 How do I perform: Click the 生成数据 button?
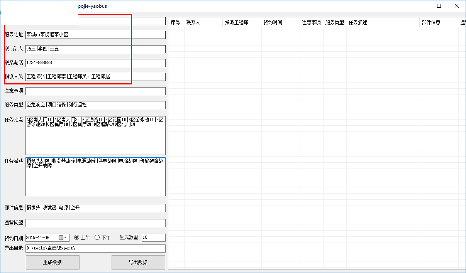coord(53,262)
